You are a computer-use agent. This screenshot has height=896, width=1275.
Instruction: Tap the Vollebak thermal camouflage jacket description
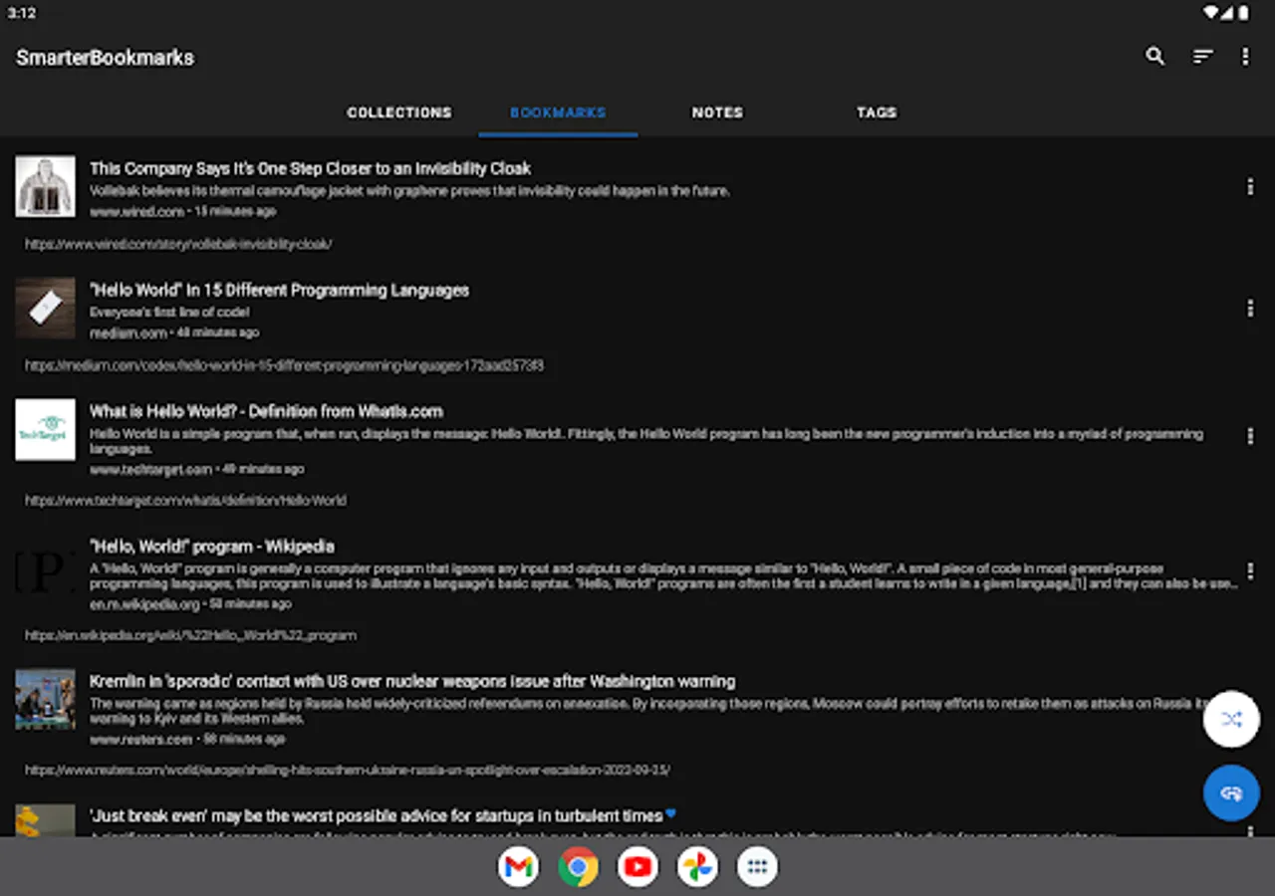(x=409, y=190)
